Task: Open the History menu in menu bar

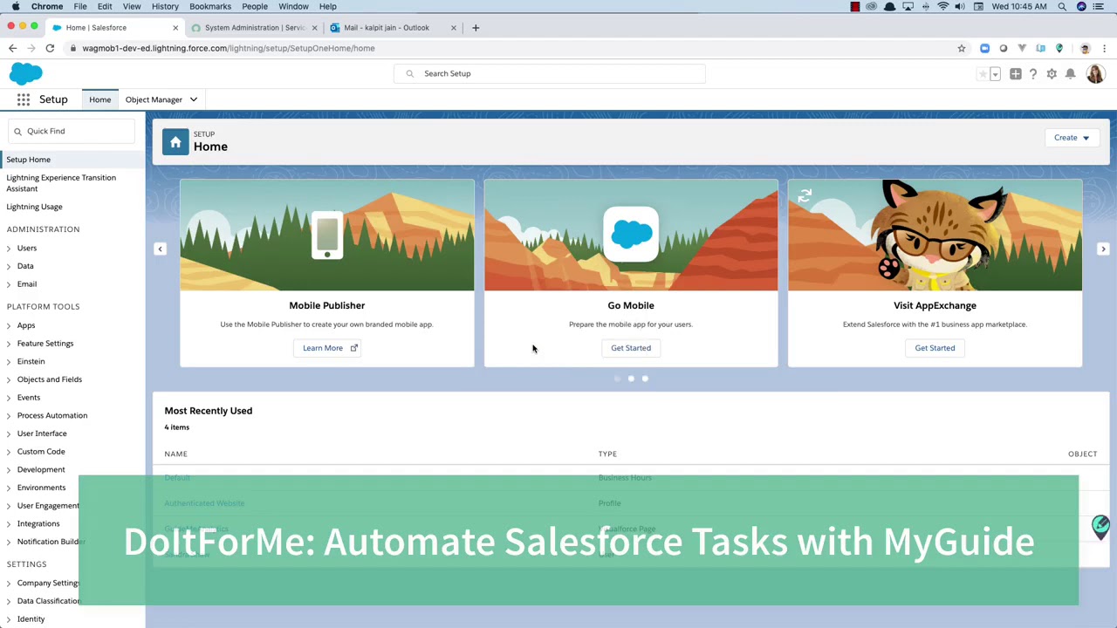Action: (x=165, y=6)
